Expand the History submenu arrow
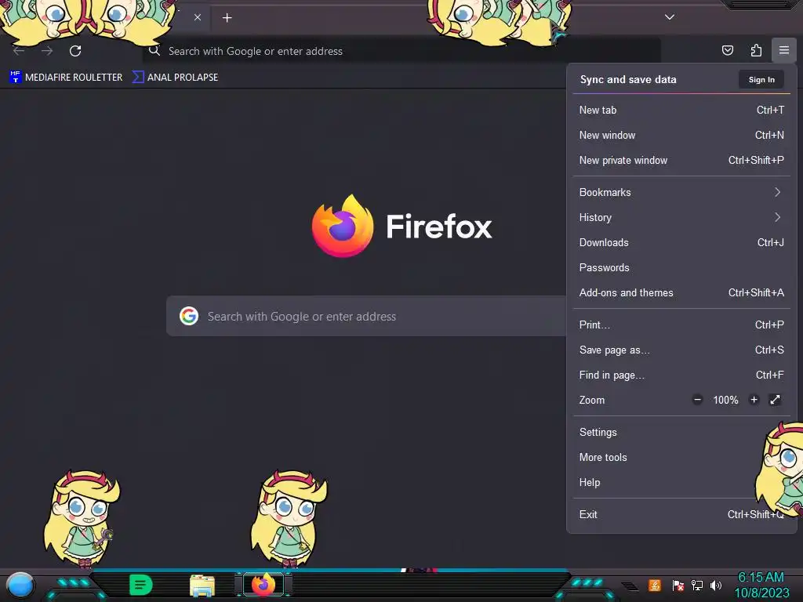This screenshot has height=602, width=803. tap(777, 217)
